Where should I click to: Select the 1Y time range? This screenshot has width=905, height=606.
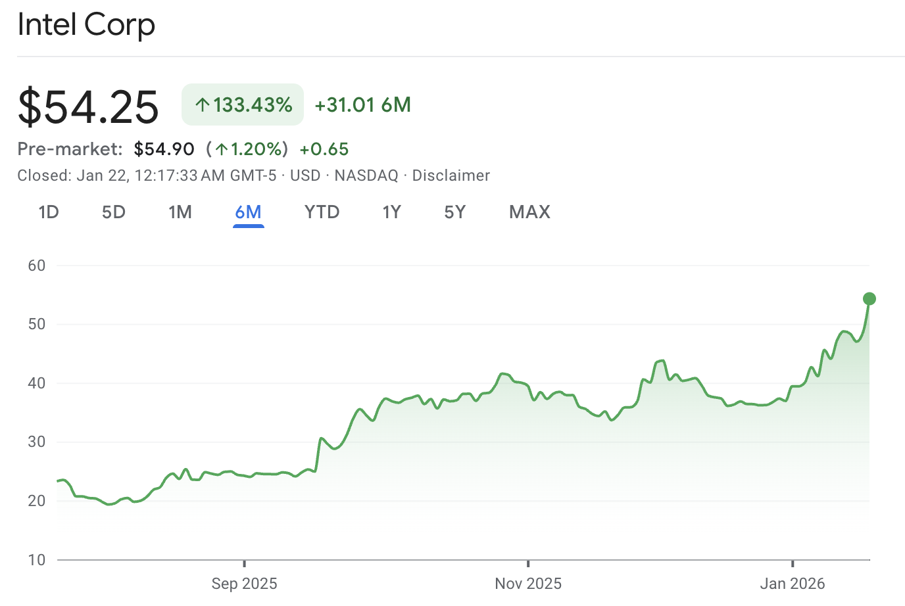[x=391, y=212]
